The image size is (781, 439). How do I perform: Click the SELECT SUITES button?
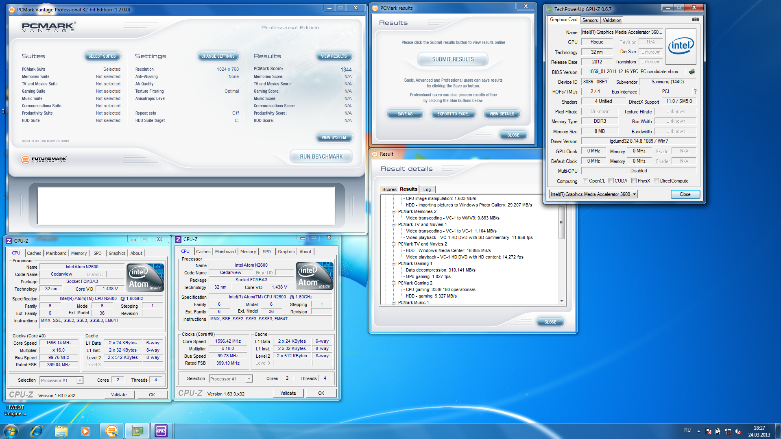coord(102,57)
